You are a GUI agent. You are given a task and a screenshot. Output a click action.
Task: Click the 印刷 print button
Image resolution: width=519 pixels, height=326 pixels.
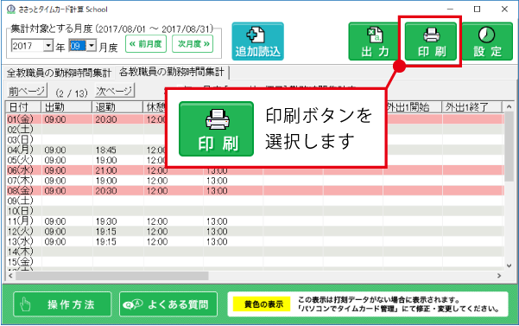click(x=430, y=42)
